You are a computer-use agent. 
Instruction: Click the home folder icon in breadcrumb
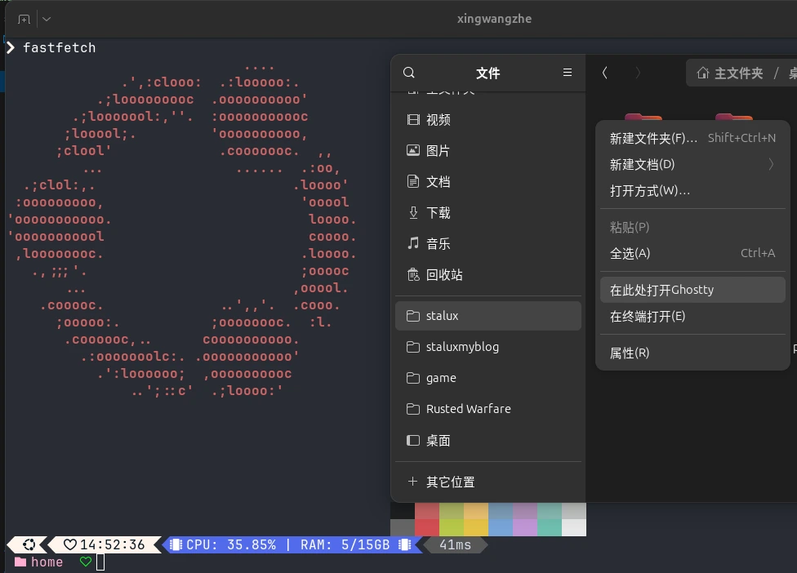point(703,73)
